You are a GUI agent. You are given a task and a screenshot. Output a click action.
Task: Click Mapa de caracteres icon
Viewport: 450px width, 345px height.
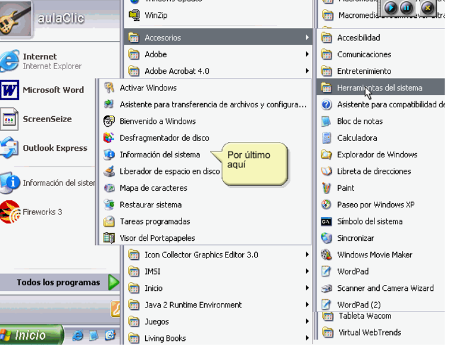click(109, 188)
